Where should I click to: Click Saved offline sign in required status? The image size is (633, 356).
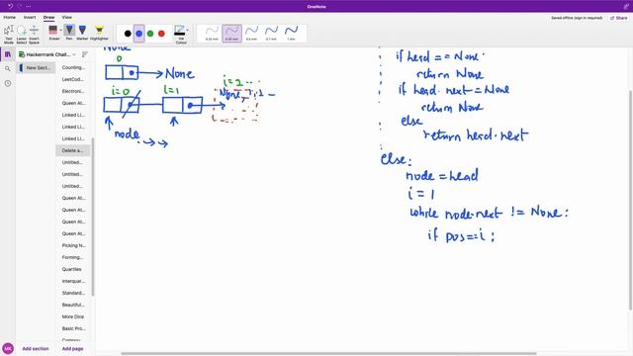(577, 18)
